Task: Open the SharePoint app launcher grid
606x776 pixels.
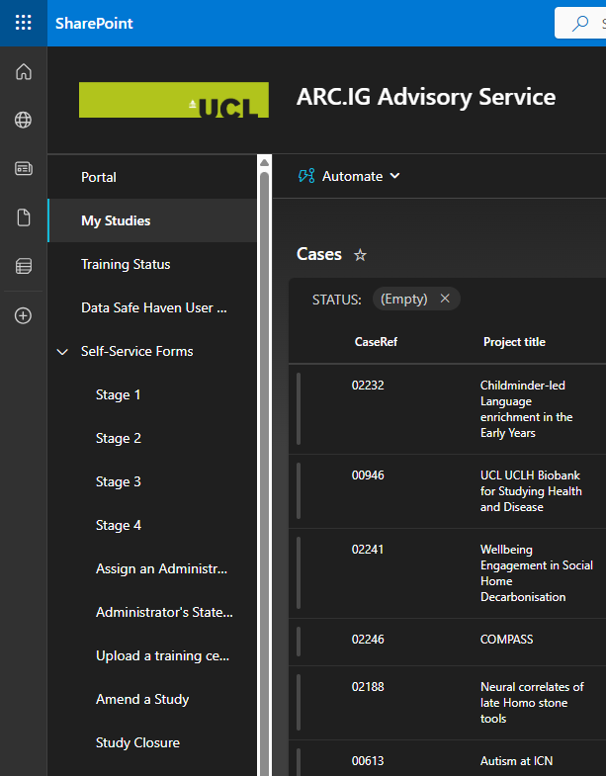Action: click(x=23, y=23)
